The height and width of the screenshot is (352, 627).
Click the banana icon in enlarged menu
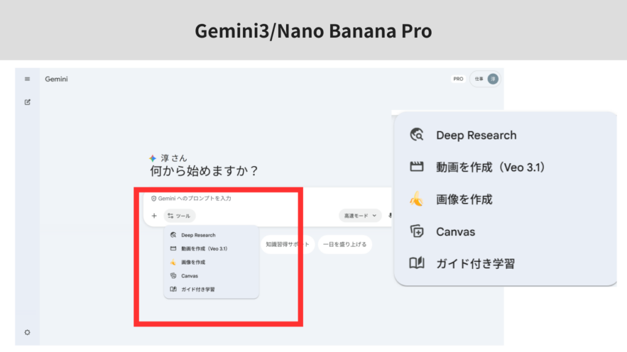click(416, 199)
